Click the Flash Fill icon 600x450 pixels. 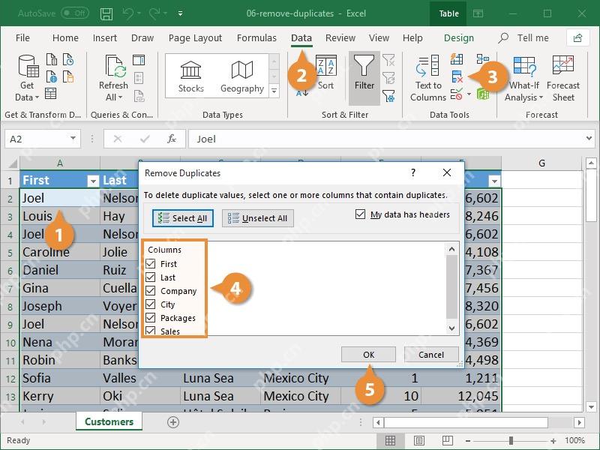click(x=457, y=59)
